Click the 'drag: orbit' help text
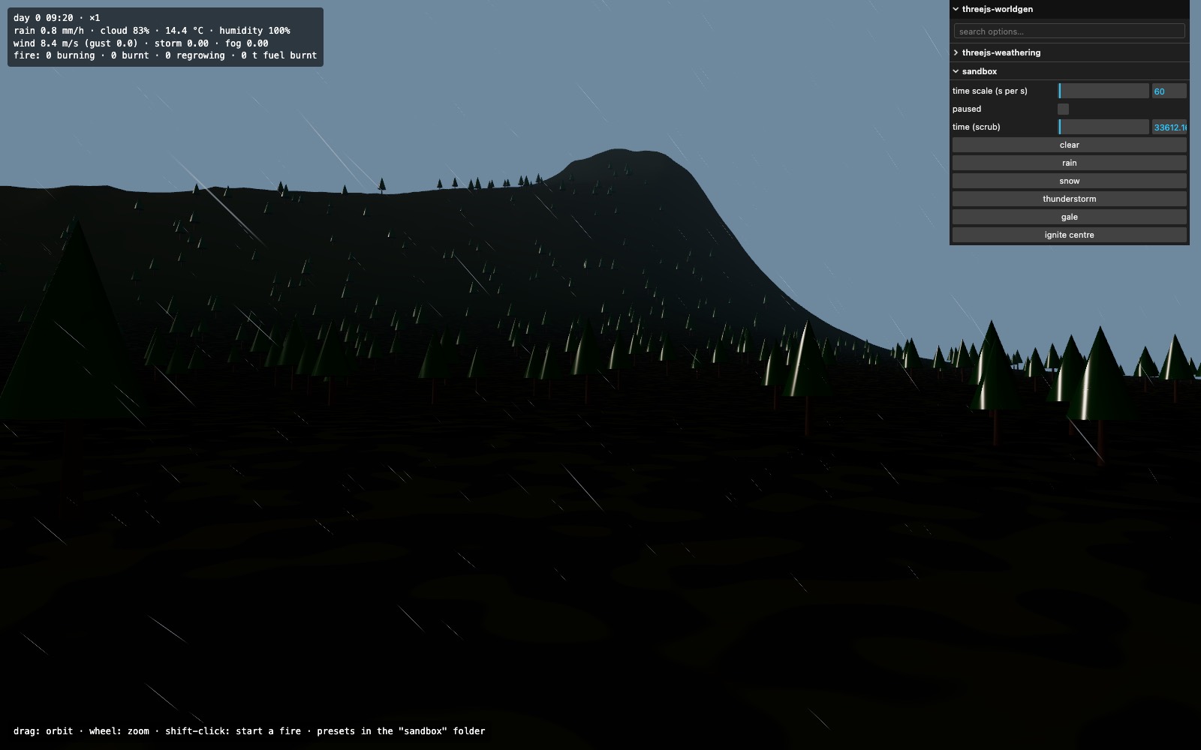Image resolution: width=1201 pixels, height=750 pixels. [x=44, y=731]
